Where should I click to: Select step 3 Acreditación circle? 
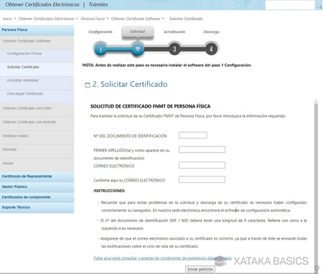pos(174,49)
